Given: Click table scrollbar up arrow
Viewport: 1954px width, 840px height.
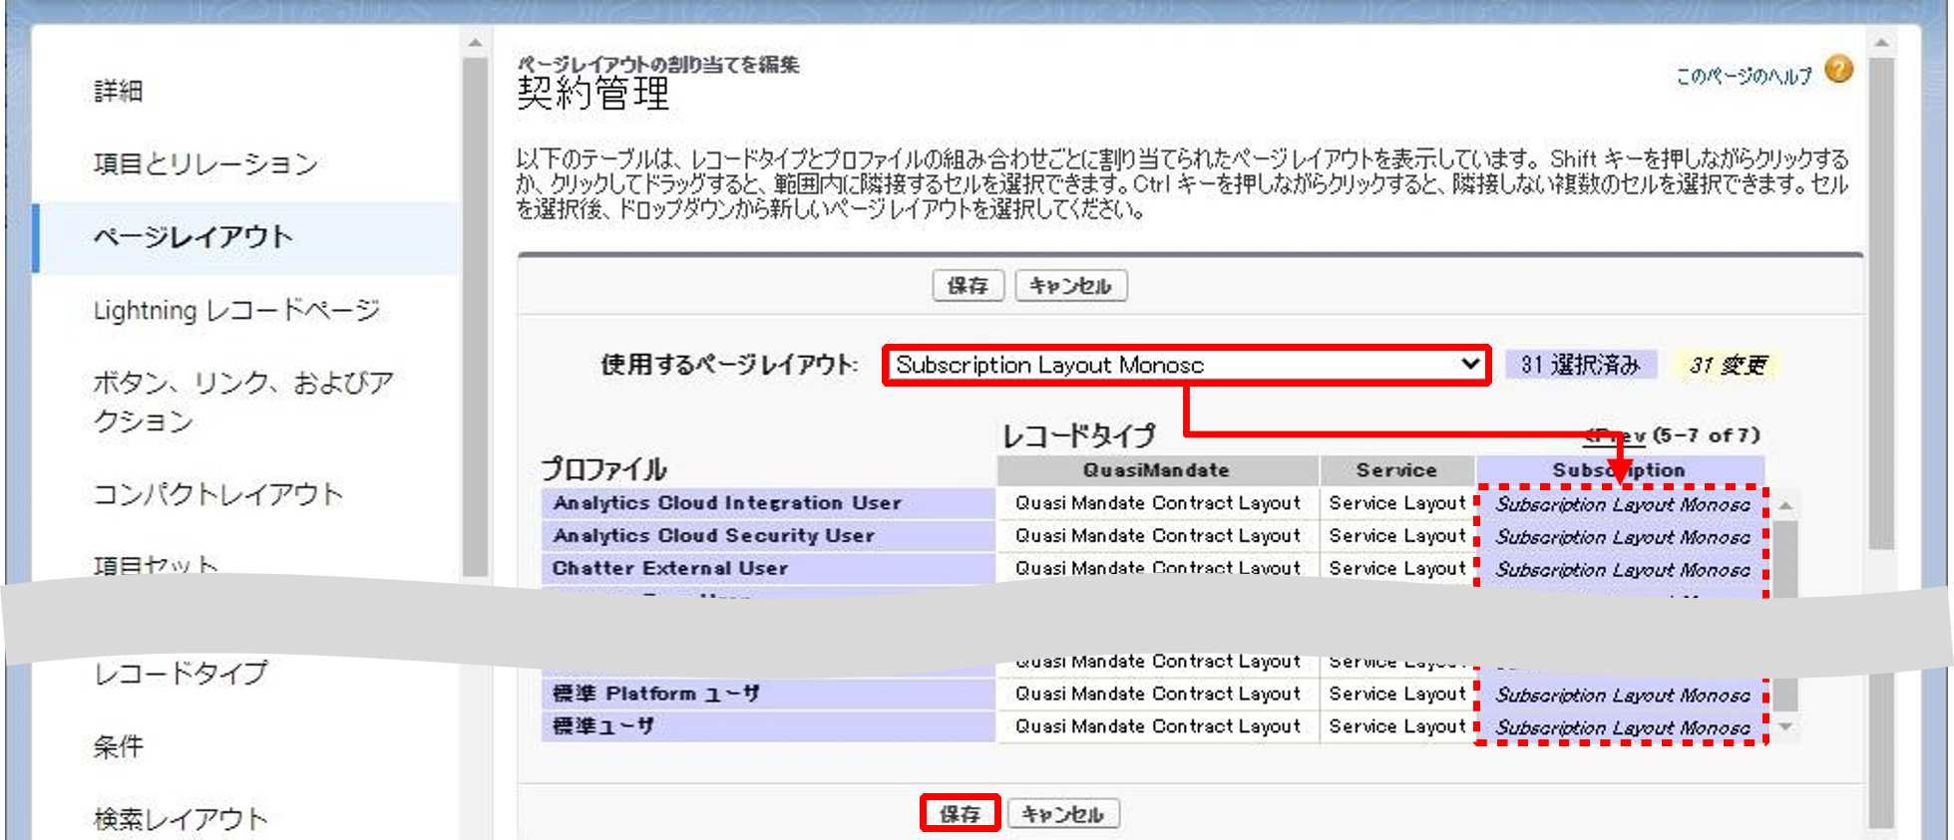Looking at the screenshot, I should (x=1785, y=505).
